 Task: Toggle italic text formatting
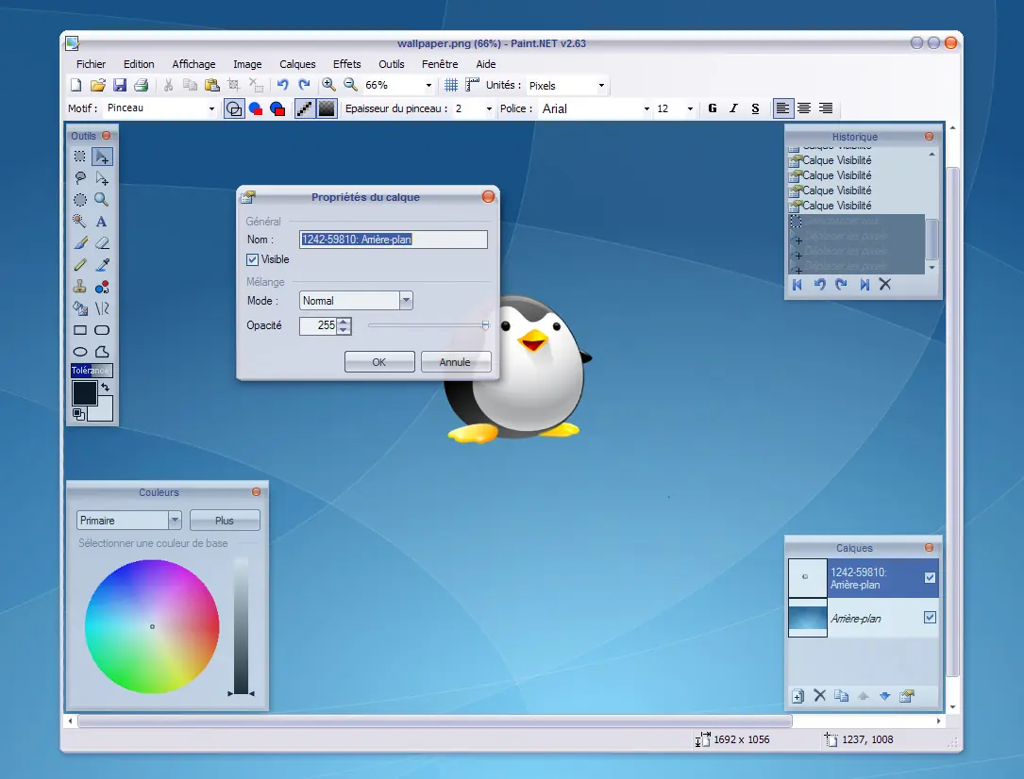(x=734, y=108)
